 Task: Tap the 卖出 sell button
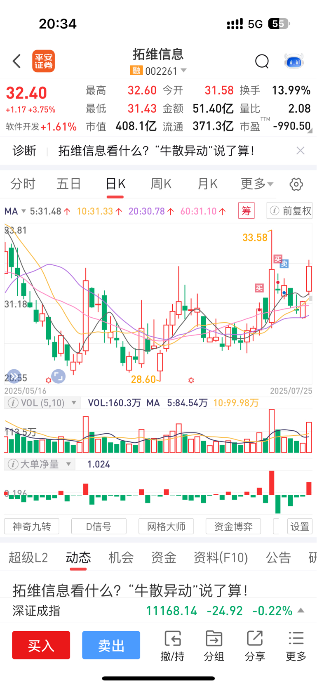point(111,645)
